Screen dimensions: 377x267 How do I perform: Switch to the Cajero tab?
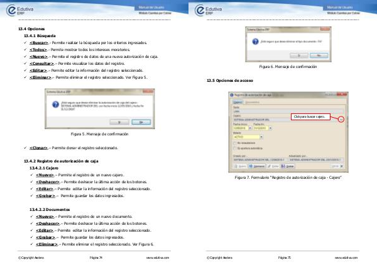[237, 101]
